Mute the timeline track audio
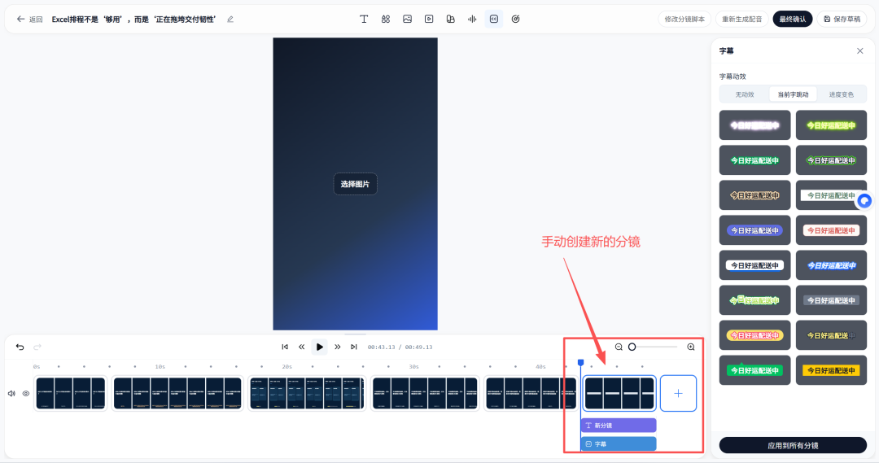 [11, 394]
